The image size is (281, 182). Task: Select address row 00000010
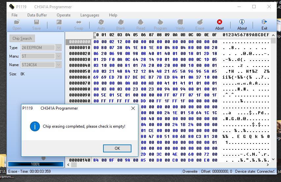pos(80,48)
